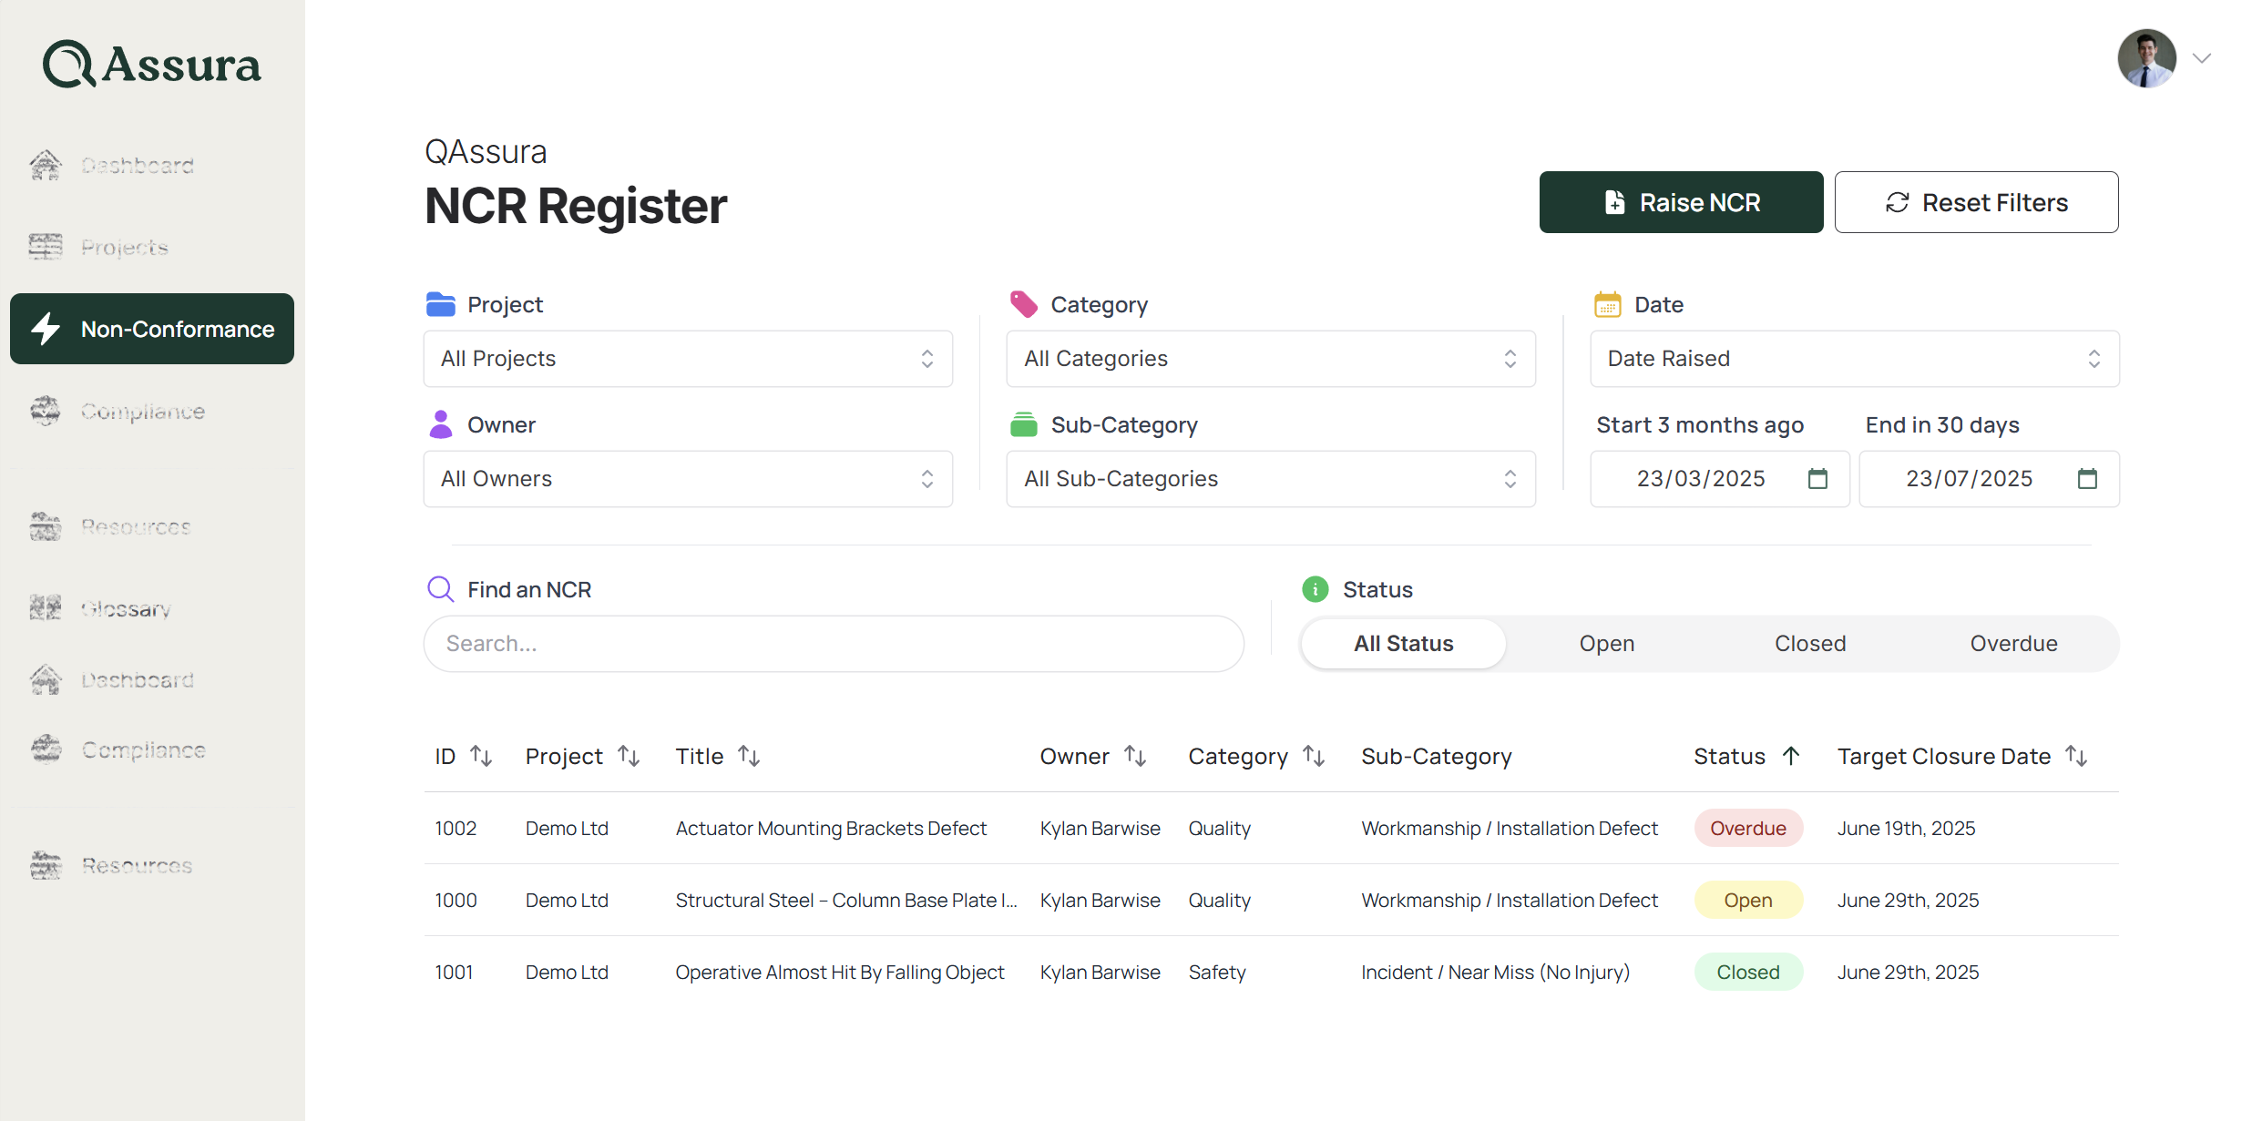Select the Open status filter
Screen dimensions: 2242x1121
click(x=1607, y=644)
